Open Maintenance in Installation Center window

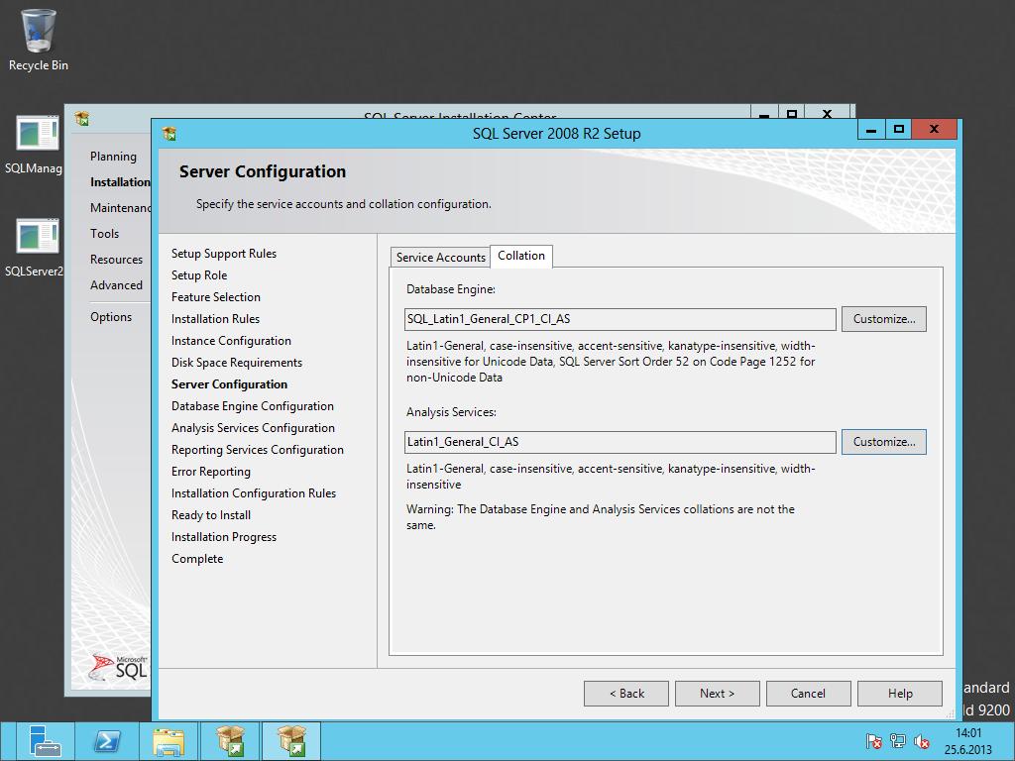(x=120, y=208)
